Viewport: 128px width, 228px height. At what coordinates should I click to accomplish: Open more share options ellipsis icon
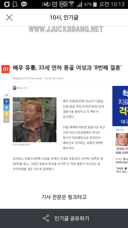pos(6,120)
